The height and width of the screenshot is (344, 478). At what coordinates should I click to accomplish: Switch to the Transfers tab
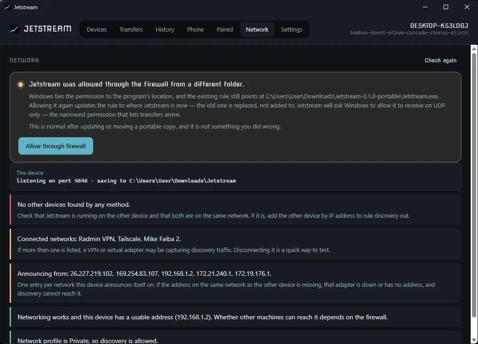click(x=131, y=29)
